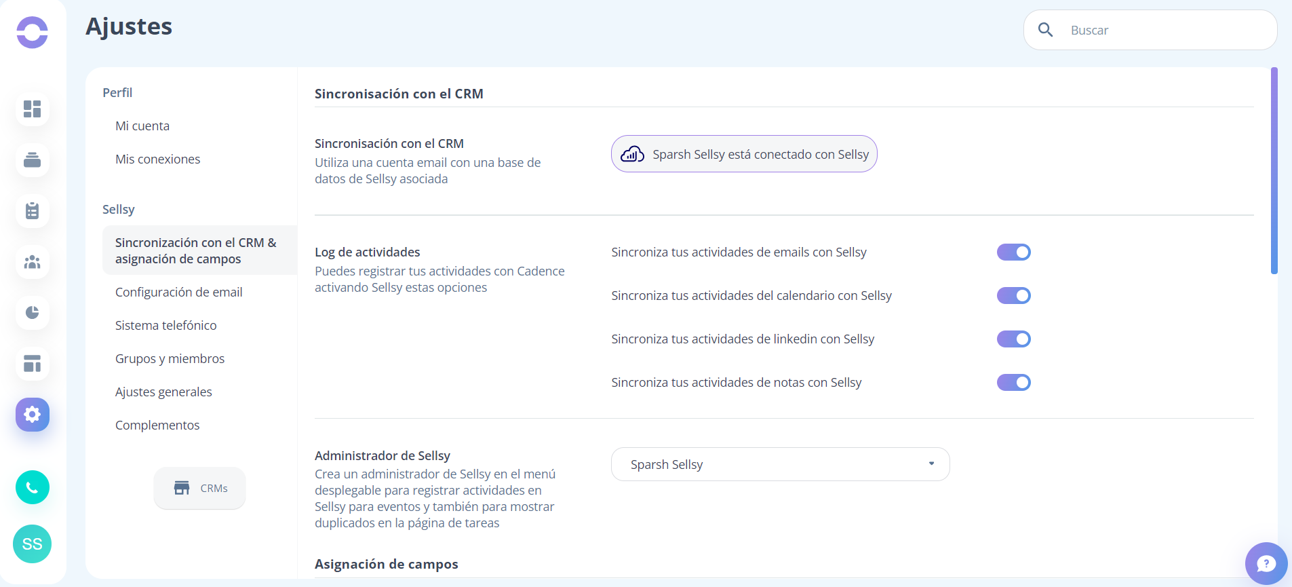This screenshot has width=1292, height=587.
Task: Open the tasks clipboard icon in sidebar
Action: click(32, 211)
